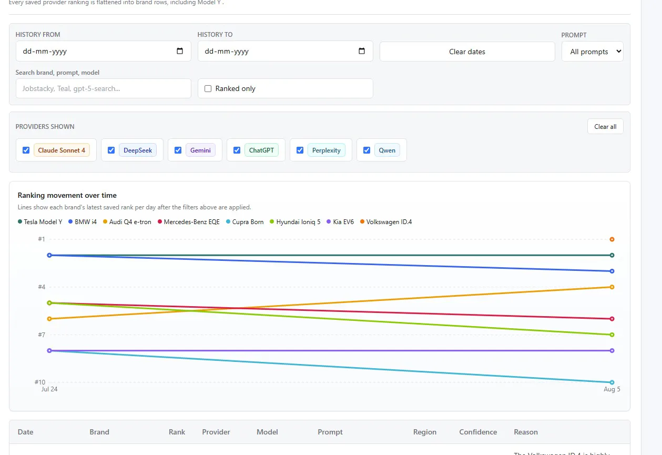
Task: Click BMW i4 blue point at Aug 5
Action: tap(612, 271)
